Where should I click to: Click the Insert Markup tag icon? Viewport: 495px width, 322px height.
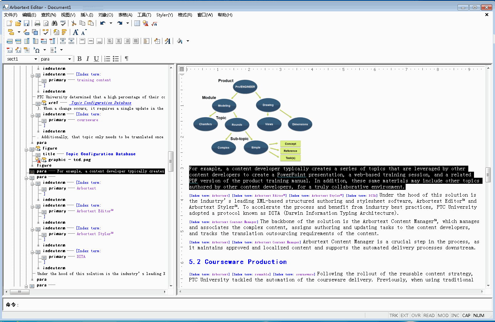(11, 32)
